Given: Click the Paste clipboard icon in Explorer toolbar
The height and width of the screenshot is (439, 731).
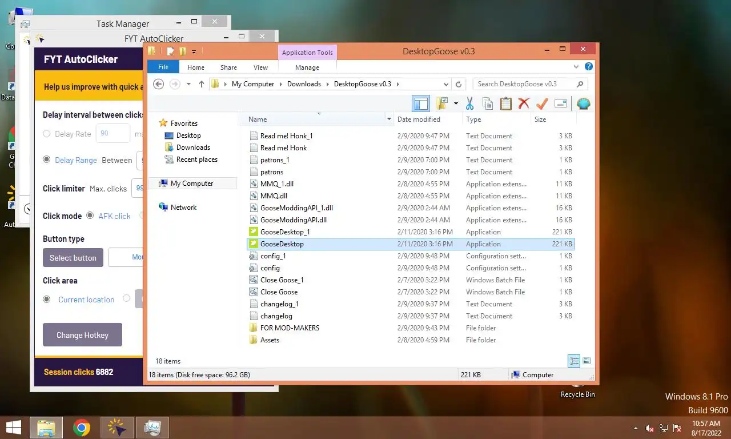Looking at the screenshot, I should pyautogui.click(x=505, y=103).
